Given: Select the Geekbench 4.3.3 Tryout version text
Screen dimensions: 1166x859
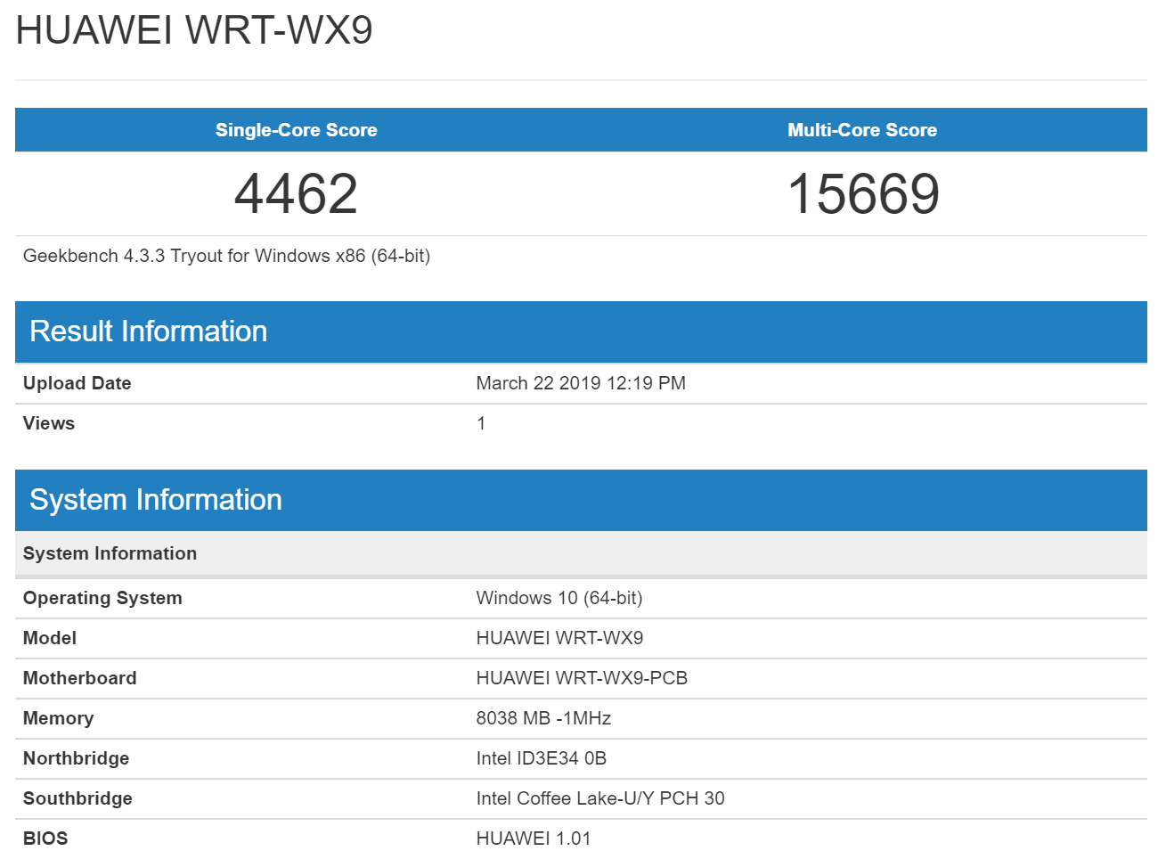Looking at the screenshot, I should pos(226,256).
